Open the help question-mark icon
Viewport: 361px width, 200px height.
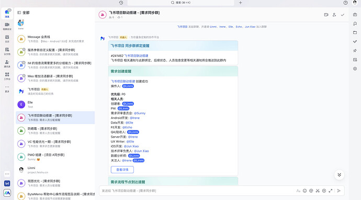[345, 3]
